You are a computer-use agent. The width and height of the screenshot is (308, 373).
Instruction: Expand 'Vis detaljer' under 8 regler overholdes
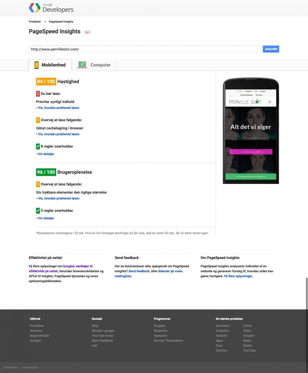point(45,154)
